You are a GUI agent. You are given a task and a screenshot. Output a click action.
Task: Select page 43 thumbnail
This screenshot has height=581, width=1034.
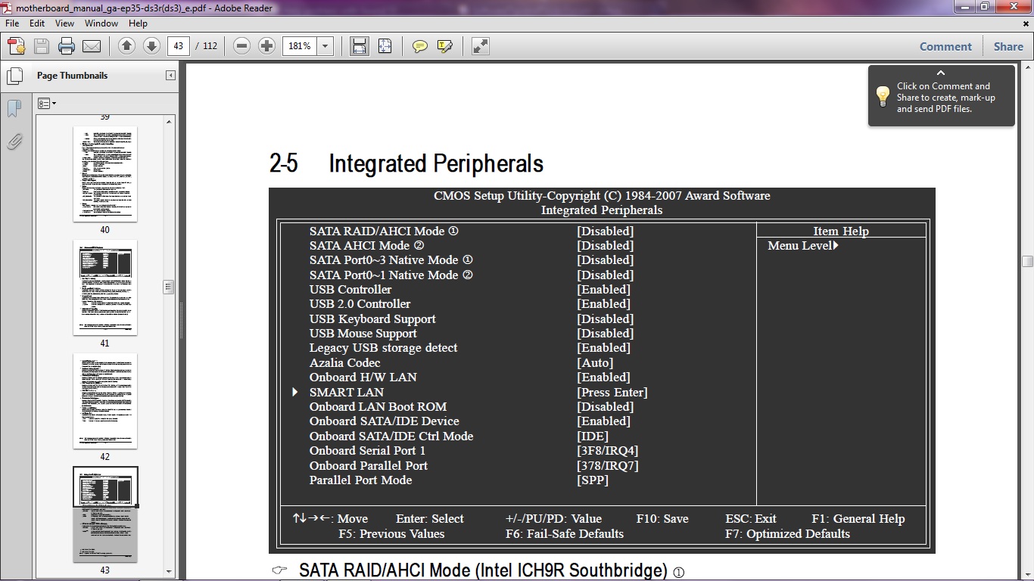click(105, 514)
